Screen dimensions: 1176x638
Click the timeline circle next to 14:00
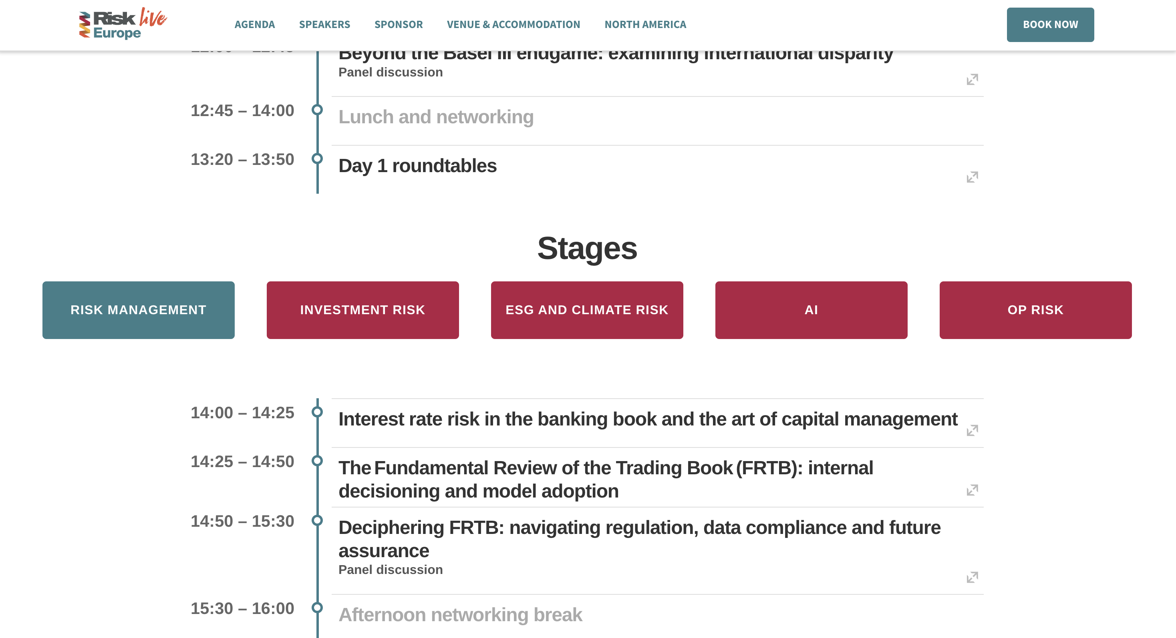pos(317,412)
